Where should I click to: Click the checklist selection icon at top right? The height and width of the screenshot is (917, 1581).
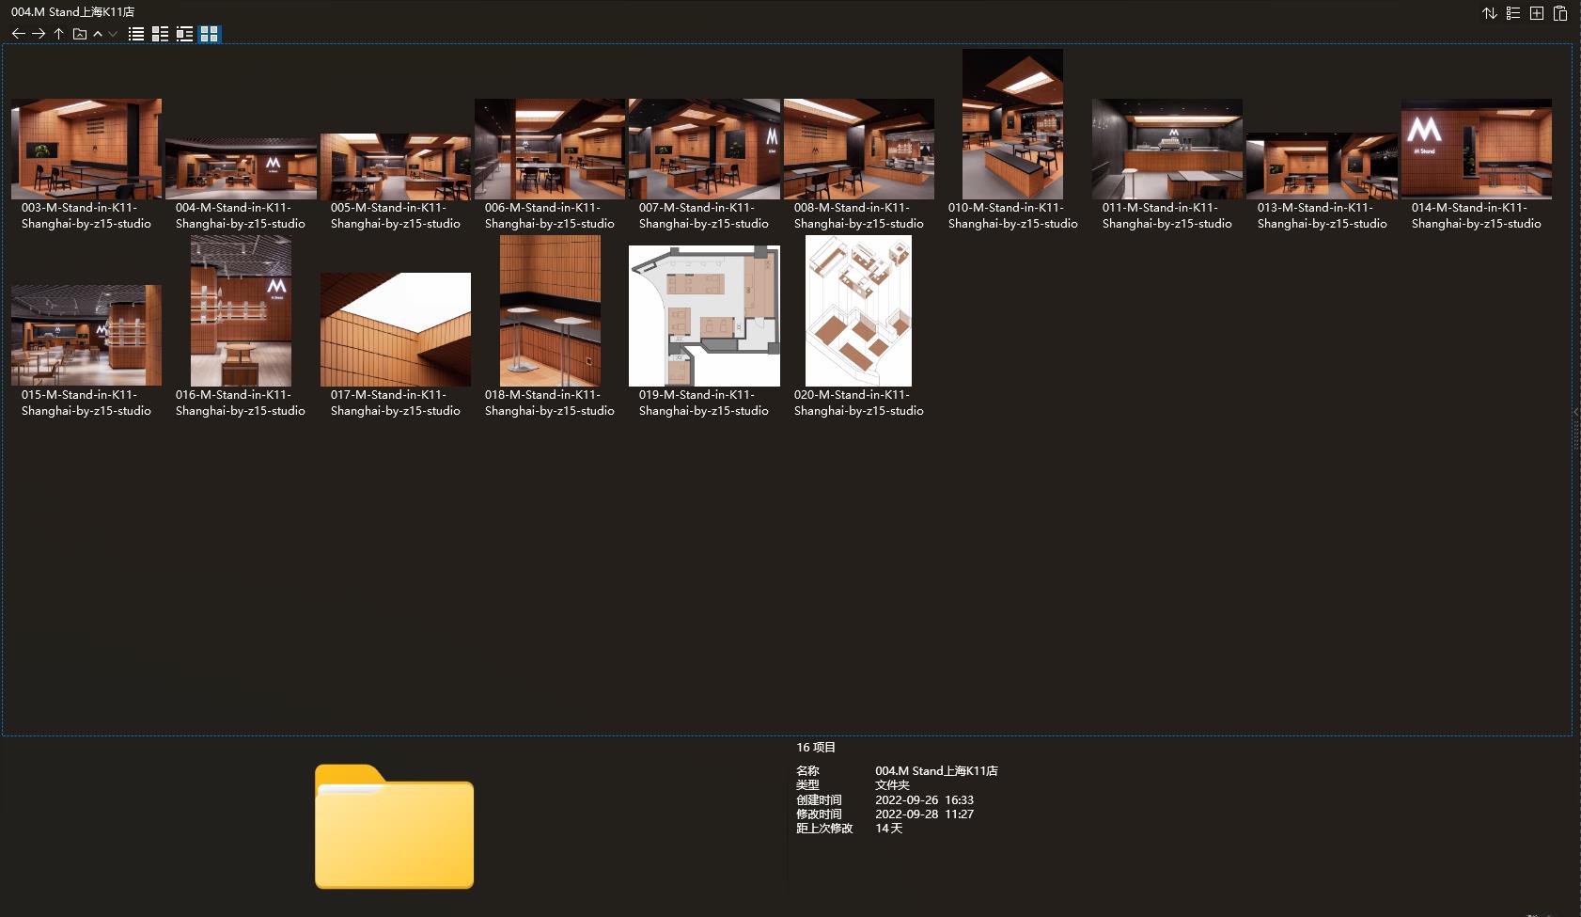(x=1513, y=13)
